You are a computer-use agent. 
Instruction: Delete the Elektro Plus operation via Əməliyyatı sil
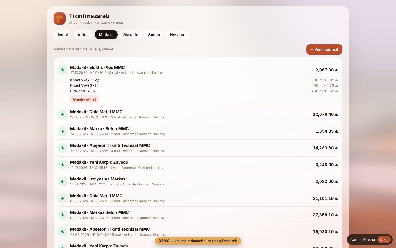tap(85, 99)
